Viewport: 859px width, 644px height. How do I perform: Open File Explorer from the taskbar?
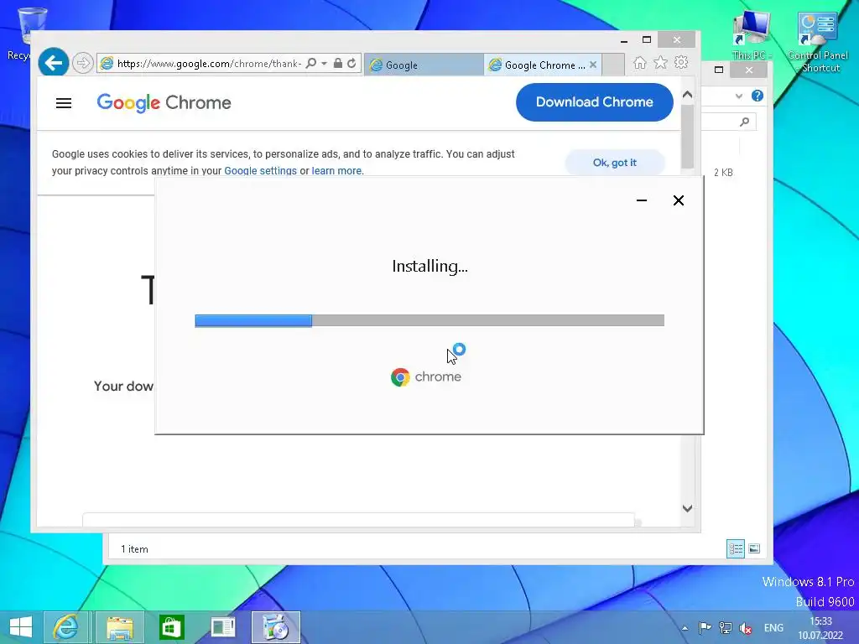click(120, 627)
